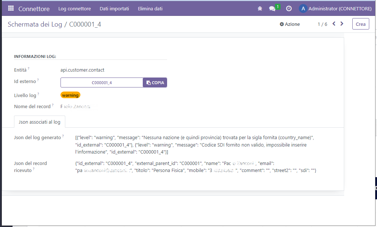Viewport: 377px width, 227px height.
Task: Go to next record arrow
Action: [342, 24]
